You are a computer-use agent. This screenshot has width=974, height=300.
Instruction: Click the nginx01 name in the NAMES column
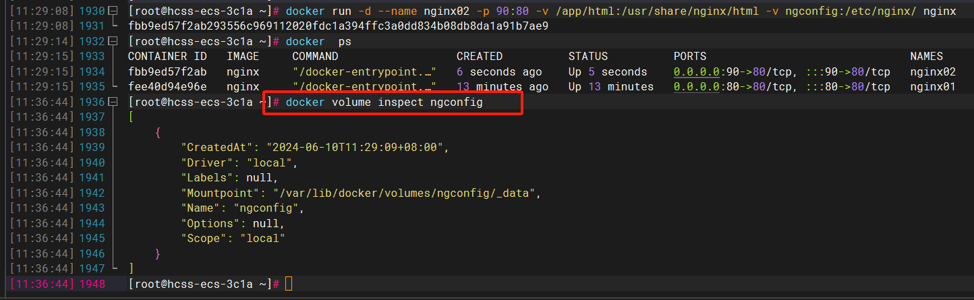click(x=932, y=86)
